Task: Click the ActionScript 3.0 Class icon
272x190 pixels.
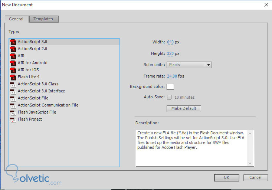Action: click(13, 84)
